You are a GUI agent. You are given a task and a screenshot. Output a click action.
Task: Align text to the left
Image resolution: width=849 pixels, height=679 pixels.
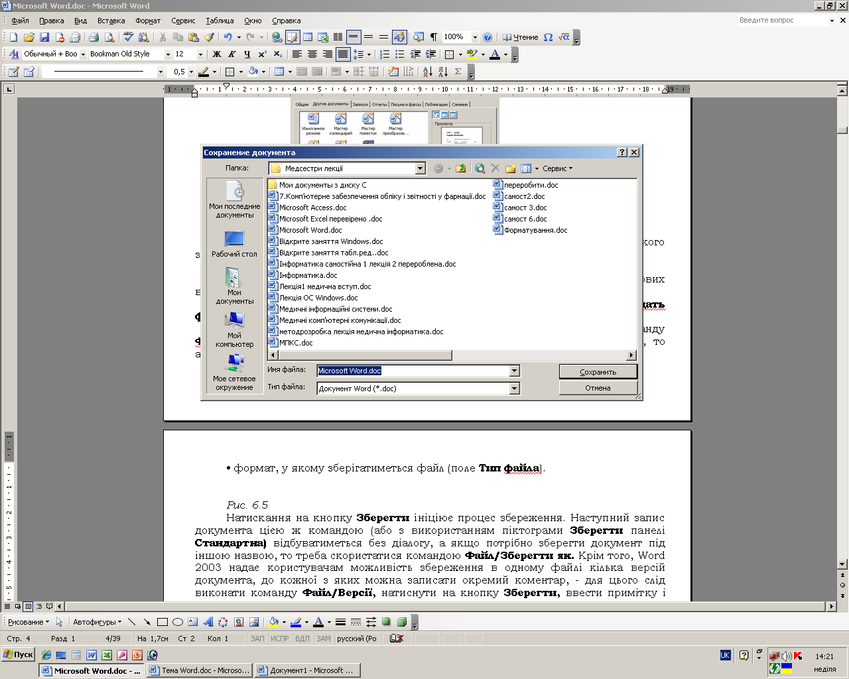(297, 54)
